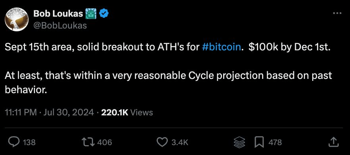Open the three-dot more options menu

(337, 13)
